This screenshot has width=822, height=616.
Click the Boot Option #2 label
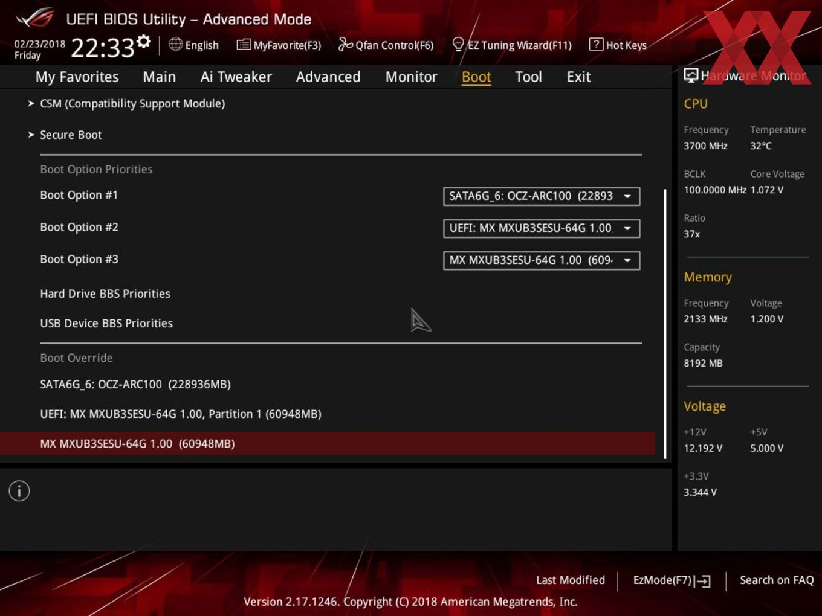click(79, 227)
